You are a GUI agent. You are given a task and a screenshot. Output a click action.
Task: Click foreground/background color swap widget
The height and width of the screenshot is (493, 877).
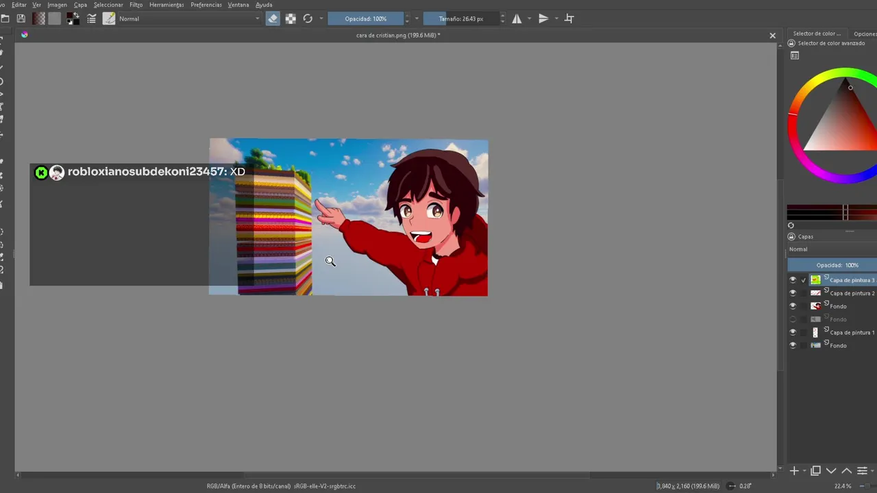click(x=73, y=18)
